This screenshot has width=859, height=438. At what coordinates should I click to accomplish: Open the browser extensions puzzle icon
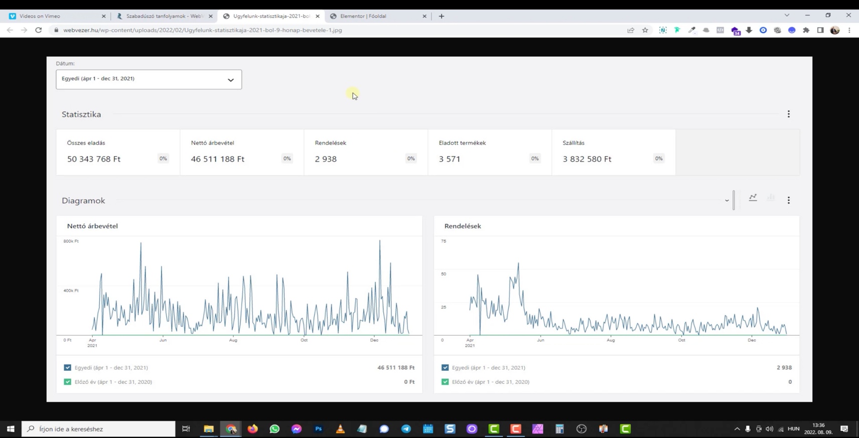point(806,30)
